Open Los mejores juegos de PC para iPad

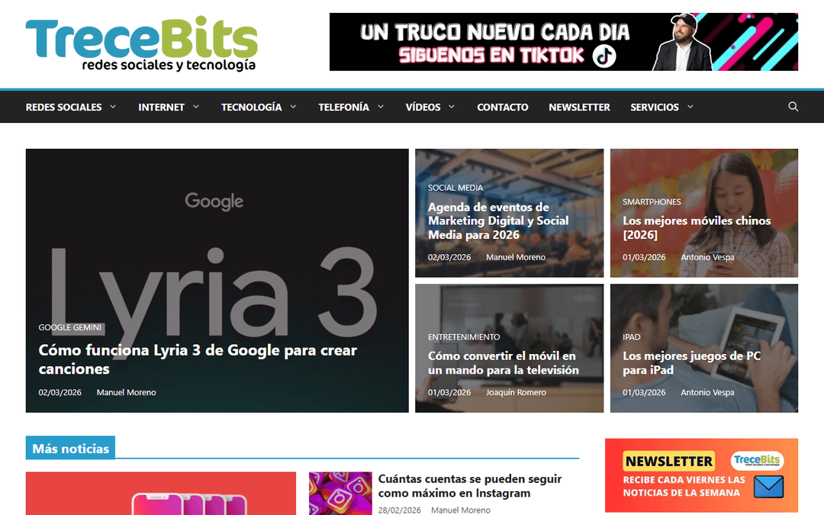tap(691, 362)
